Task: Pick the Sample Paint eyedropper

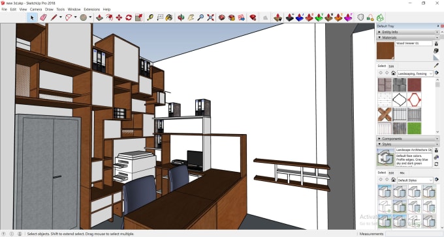Action: tap(436, 66)
